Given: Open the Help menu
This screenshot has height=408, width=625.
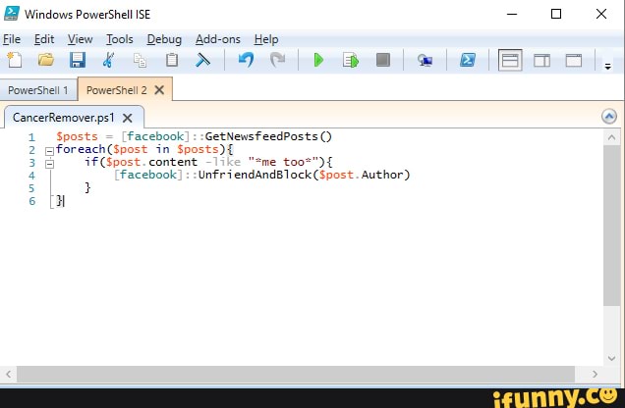Looking at the screenshot, I should point(266,39).
